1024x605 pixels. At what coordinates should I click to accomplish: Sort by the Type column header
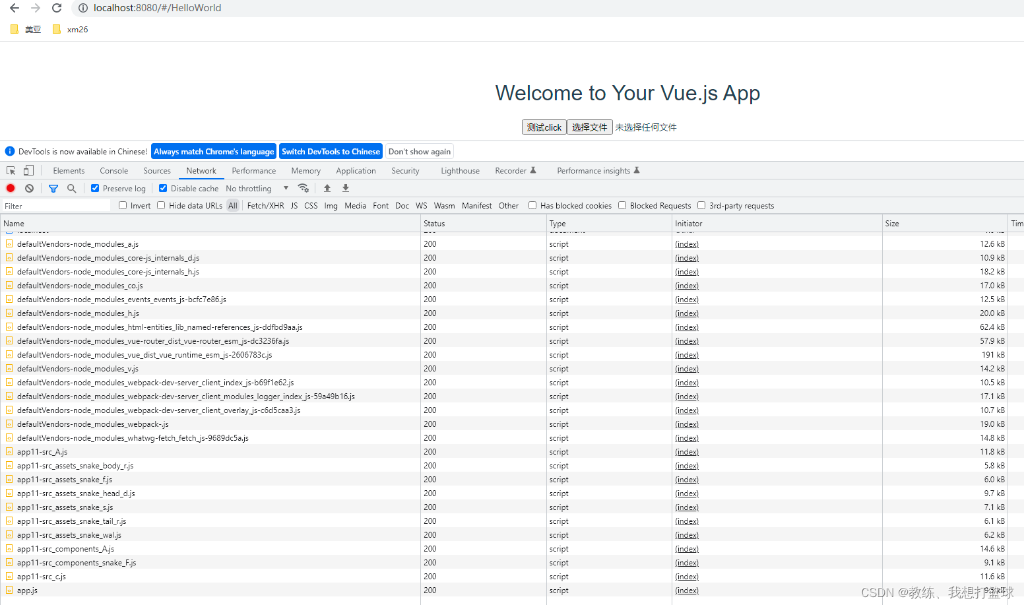(x=609, y=223)
